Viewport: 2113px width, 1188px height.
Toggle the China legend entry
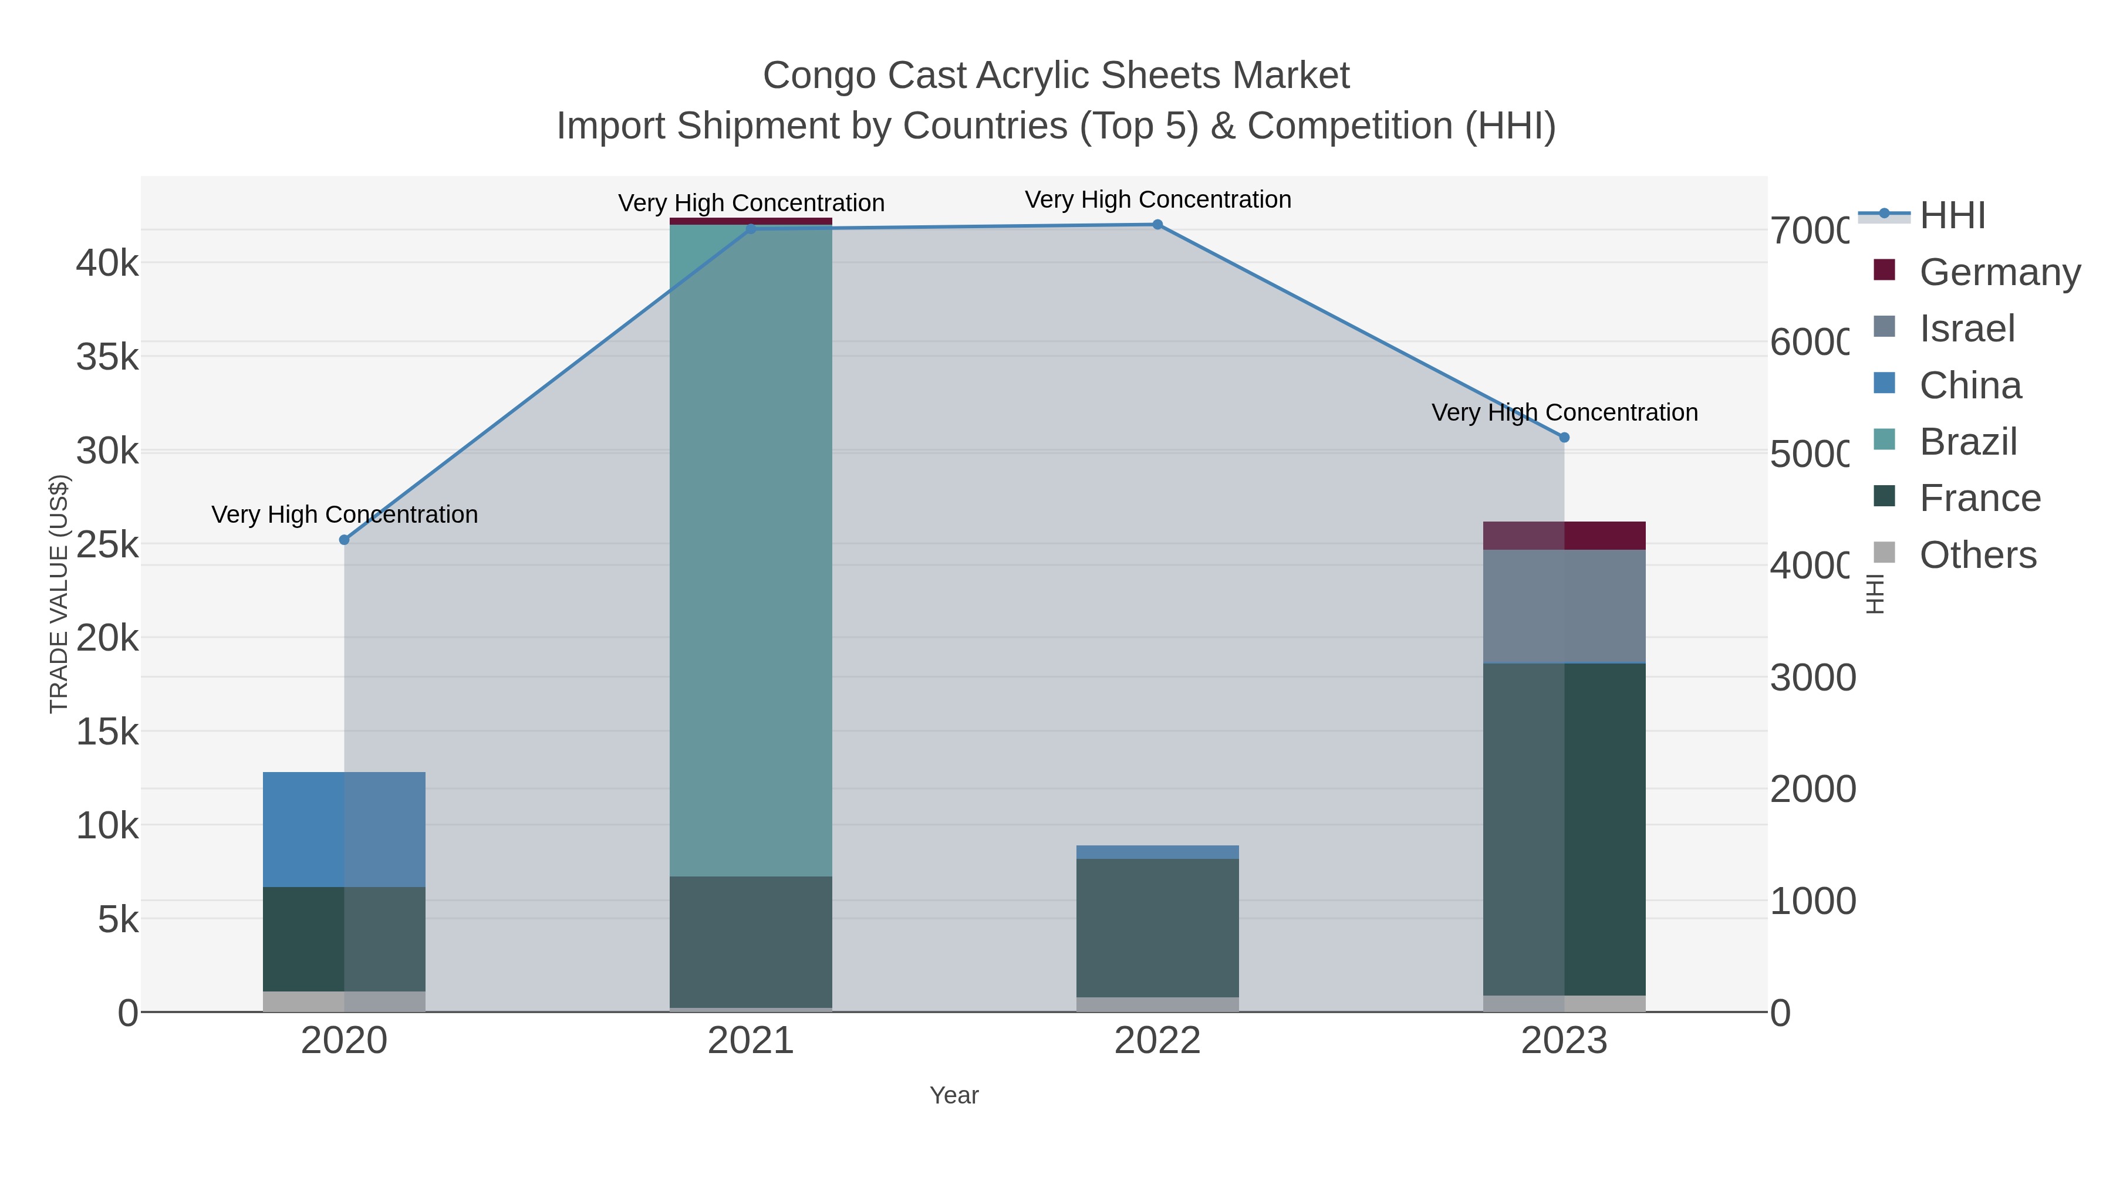(x=1947, y=384)
